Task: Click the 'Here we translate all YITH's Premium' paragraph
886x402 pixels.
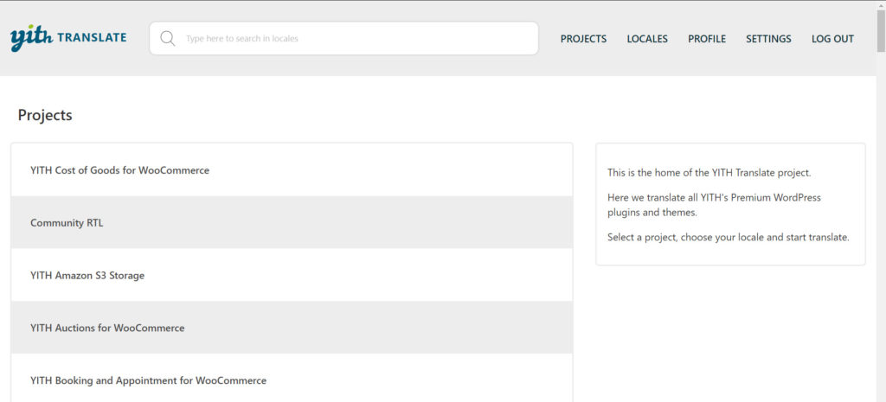Action: [x=714, y=206]
